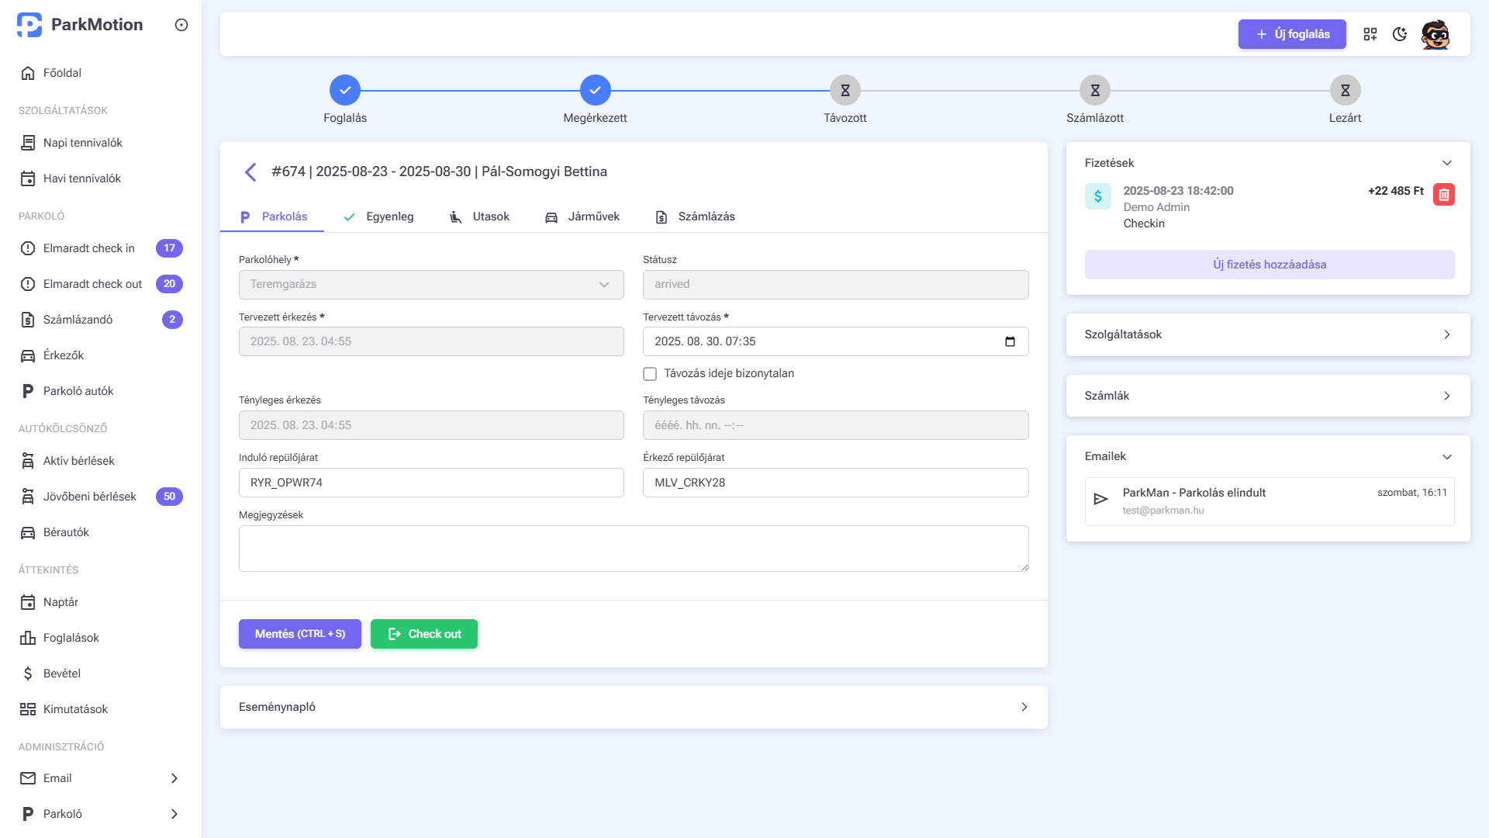This screenshot has height=838, width=1489.
Task: Open calendar picker in Tervezett távozás field
Action: coord(1010,341)
